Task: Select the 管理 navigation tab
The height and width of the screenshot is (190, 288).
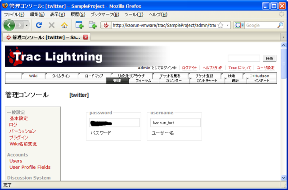Action: tap(117, 81)
